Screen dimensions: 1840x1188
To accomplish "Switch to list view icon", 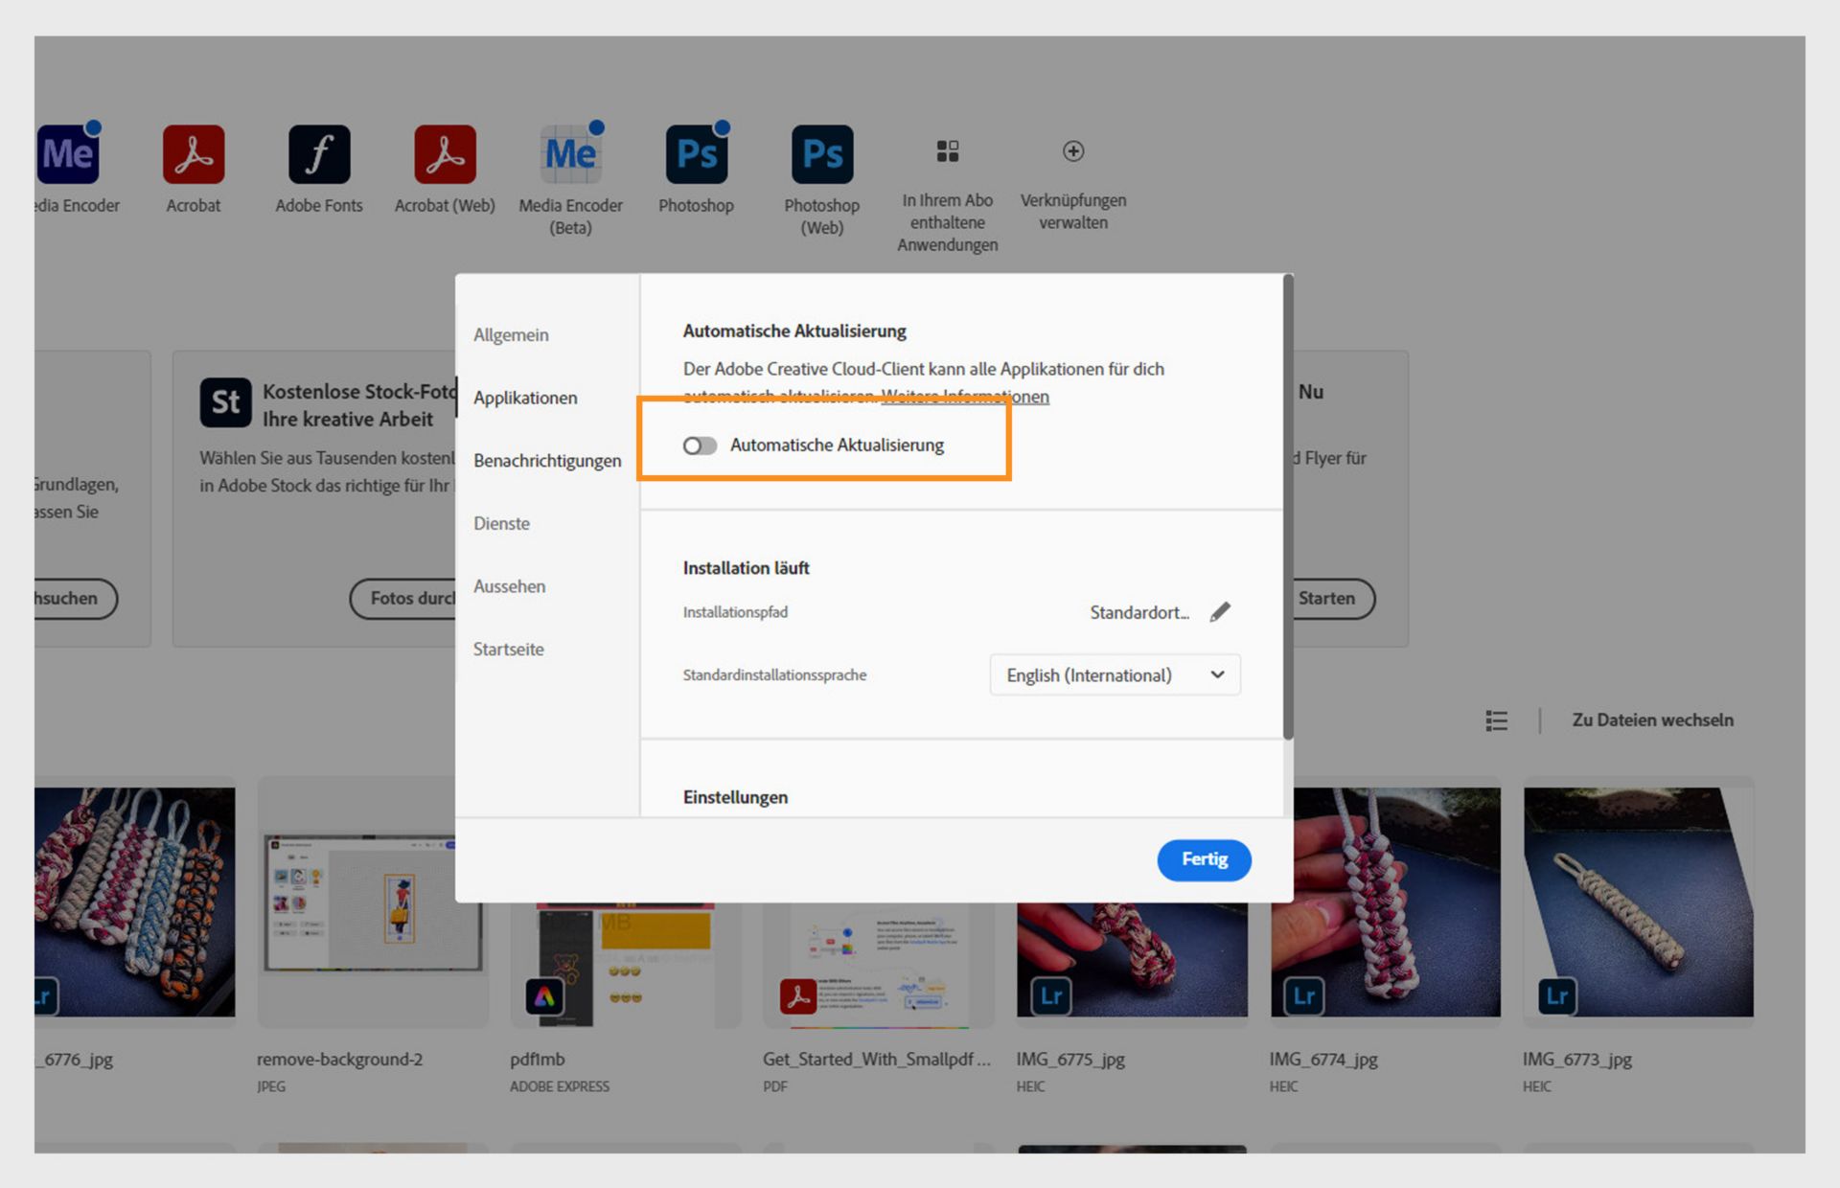I will (x=1496, y=720).
